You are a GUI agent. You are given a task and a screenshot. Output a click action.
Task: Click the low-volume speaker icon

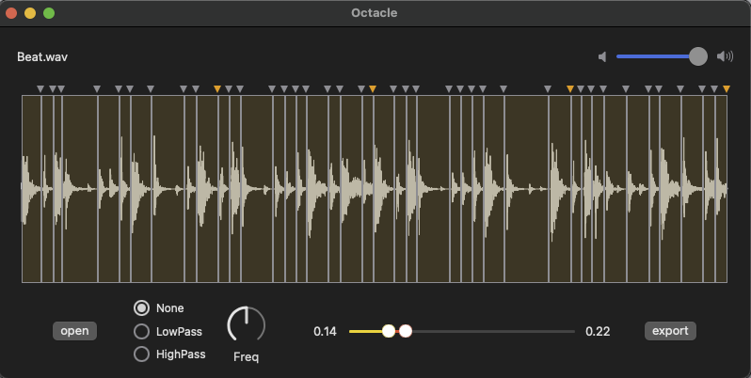coord(602,56)
